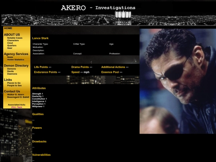Open the Gear page
Image resolution: width=216 pixels, height=162 pixels.
10,48
